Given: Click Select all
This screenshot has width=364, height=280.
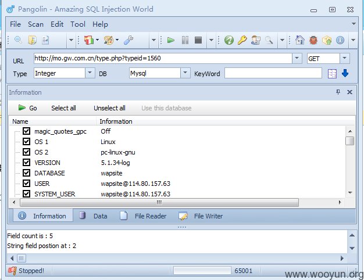Looking at the screenshot, I should (x=63, y=108).
